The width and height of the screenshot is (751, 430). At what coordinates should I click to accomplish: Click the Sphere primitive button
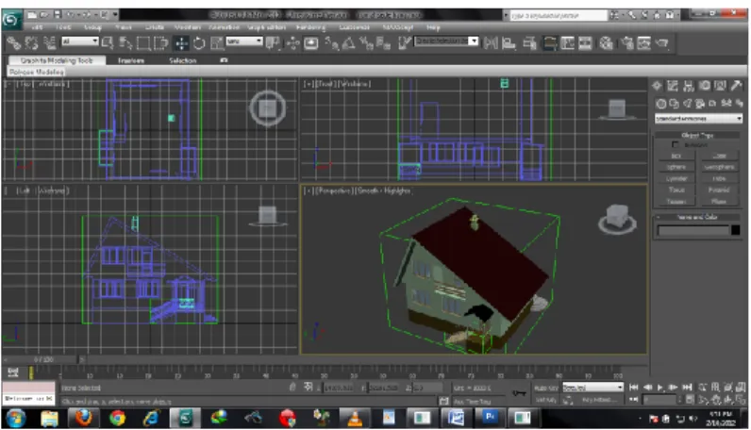click(x=676, y=167)
